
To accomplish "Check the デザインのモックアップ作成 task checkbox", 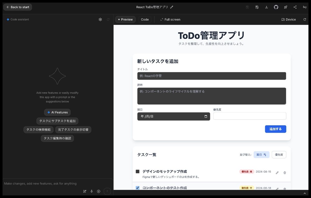I will [138, 172].
